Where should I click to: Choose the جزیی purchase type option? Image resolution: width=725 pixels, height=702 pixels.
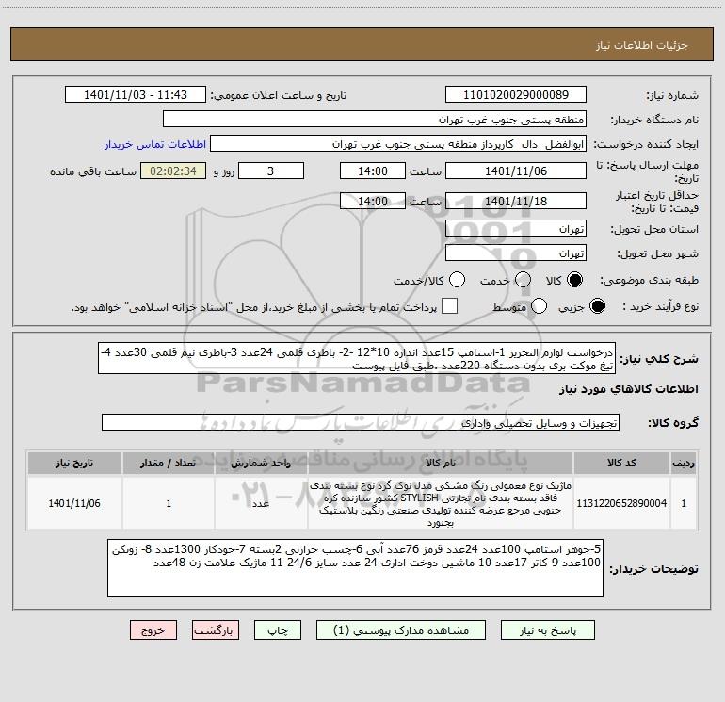point(597,306)
